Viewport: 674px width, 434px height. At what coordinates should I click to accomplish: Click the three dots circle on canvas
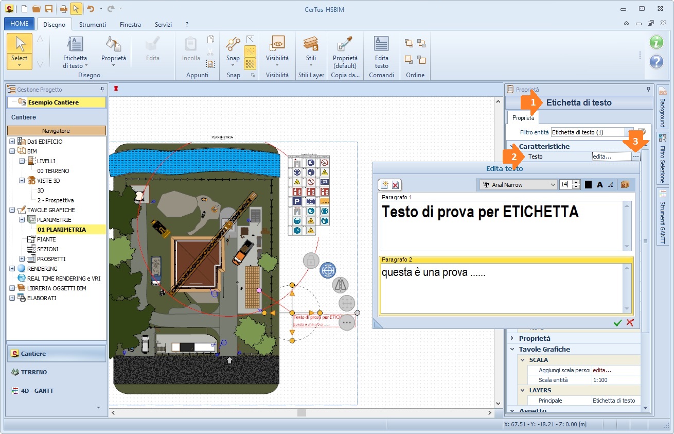coord(347,322)
